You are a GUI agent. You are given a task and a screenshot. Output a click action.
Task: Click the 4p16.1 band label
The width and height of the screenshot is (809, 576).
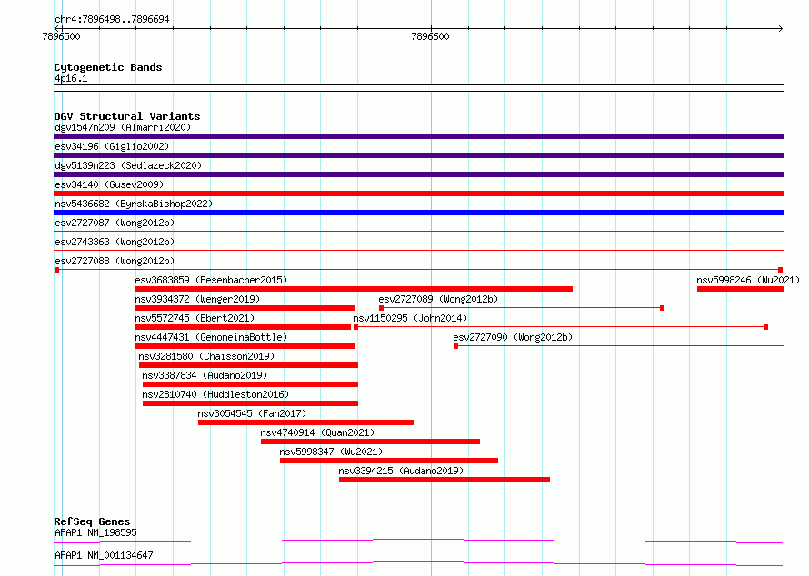[x=71, y=78]
